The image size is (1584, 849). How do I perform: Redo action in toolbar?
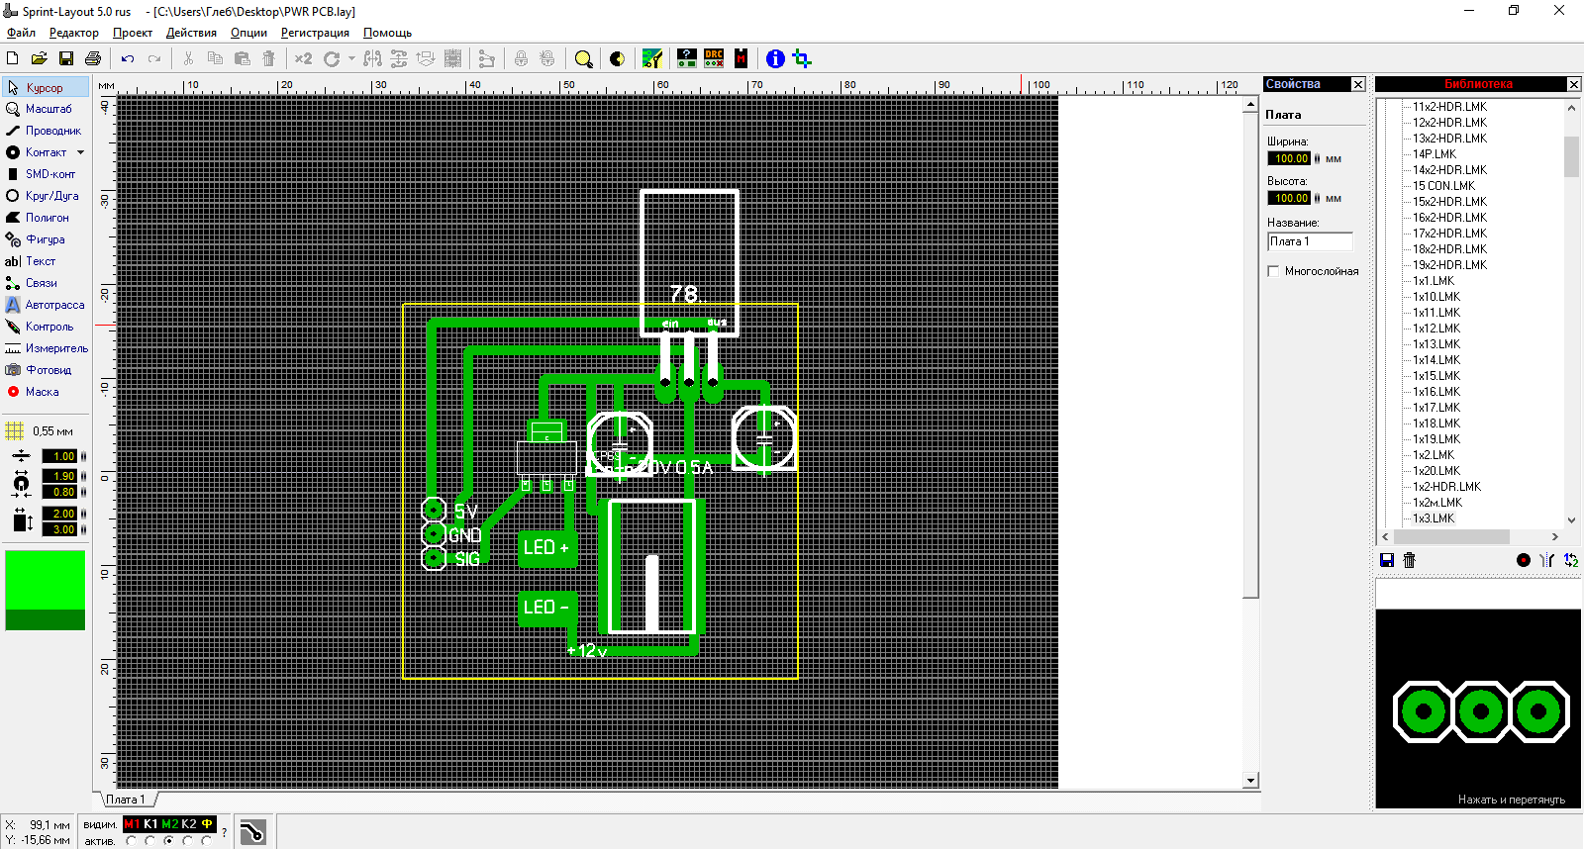[154, 59]
